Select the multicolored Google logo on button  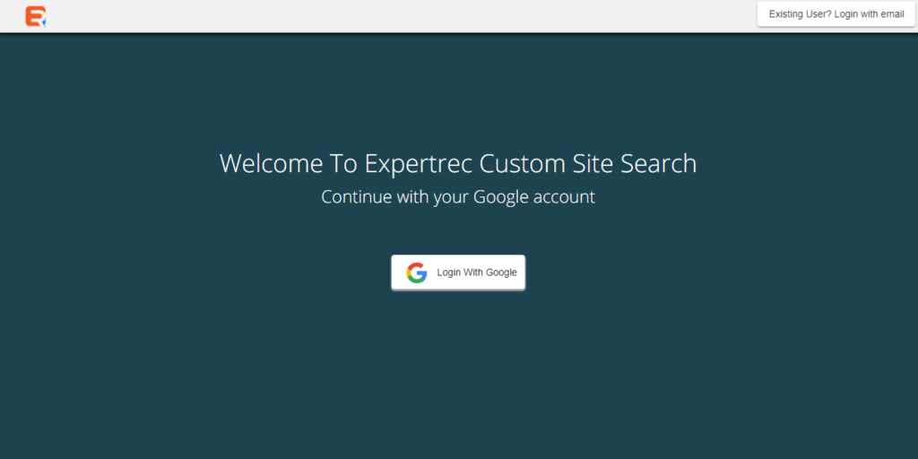click(416, 273)
